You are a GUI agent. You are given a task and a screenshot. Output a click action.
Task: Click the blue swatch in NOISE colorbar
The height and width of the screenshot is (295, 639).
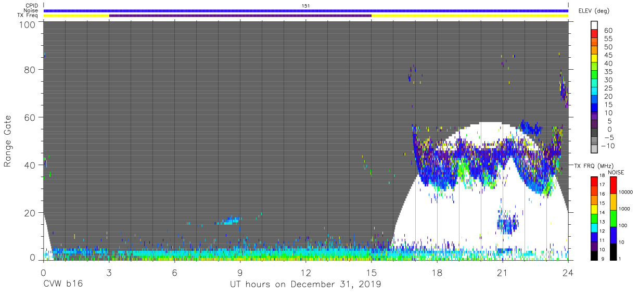click(614, 235)
